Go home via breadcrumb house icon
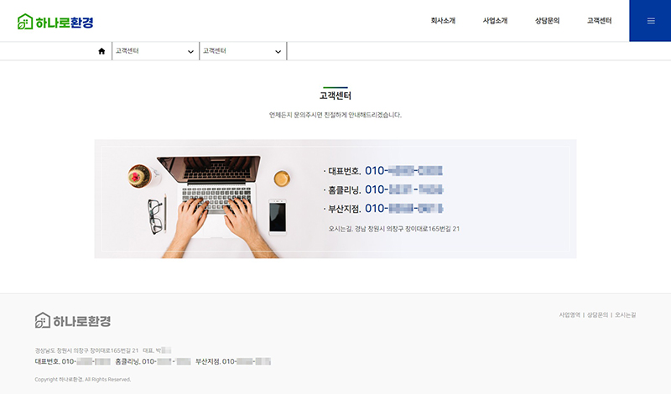Viewport: 671px width, 394px height. coord(101,51)
